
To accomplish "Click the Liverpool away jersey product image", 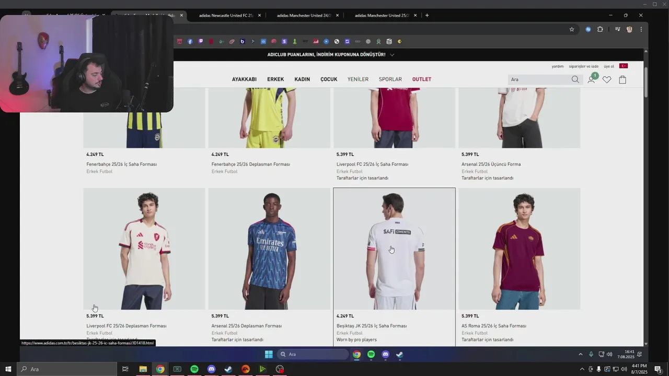I will [x=144, y=249].
